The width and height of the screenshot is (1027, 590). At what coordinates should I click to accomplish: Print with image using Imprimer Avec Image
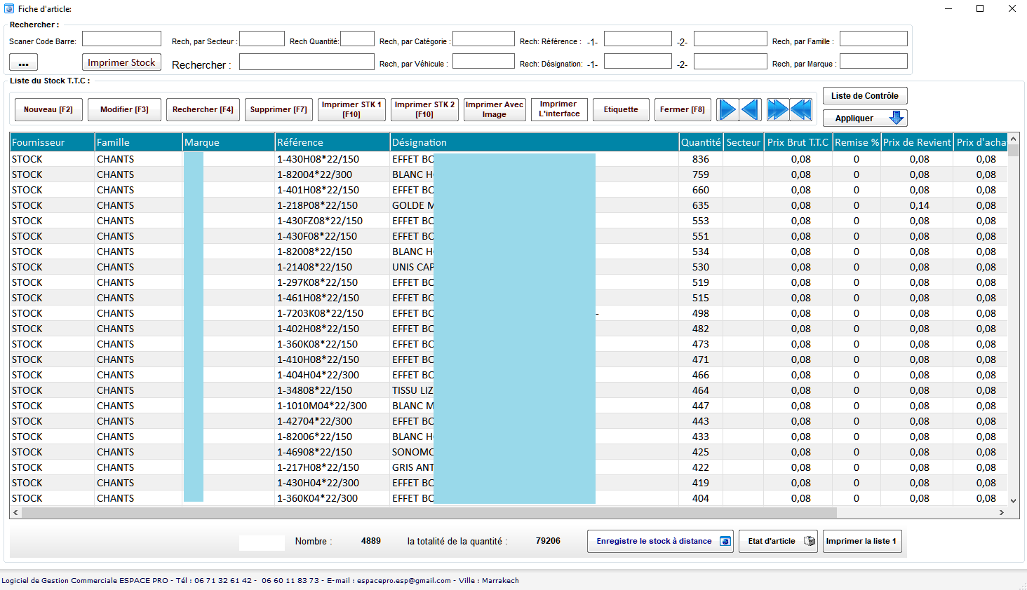click(x=495, y=110)
